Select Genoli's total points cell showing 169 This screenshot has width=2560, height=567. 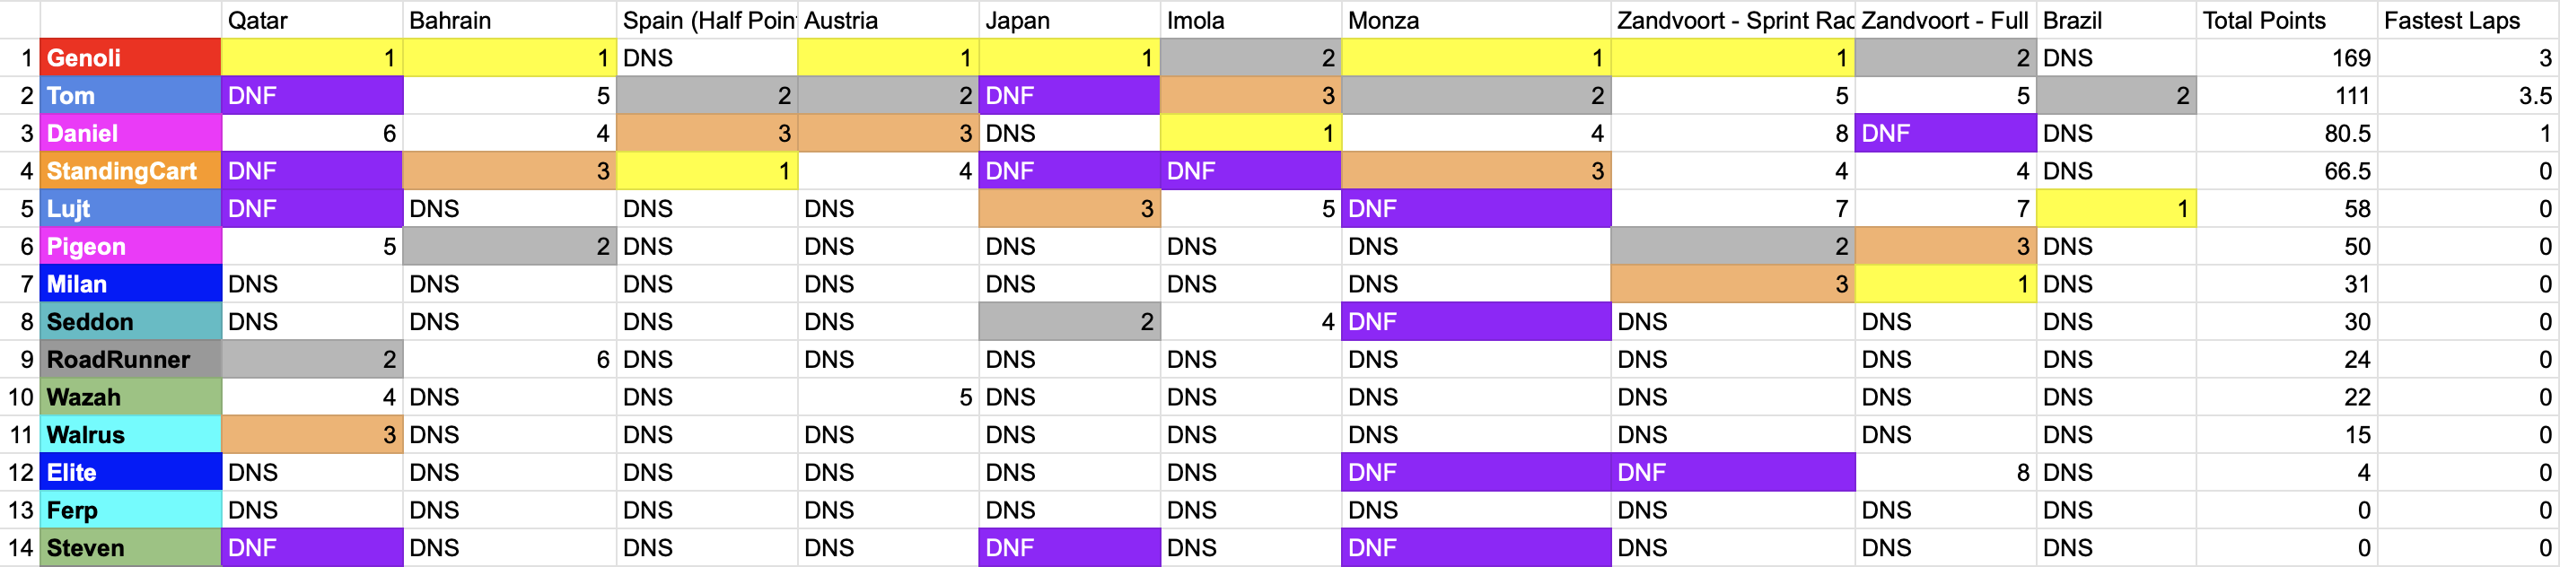coord(2284,57)
